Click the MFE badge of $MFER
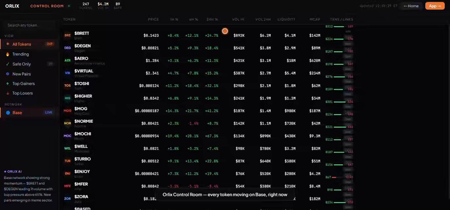 [67, 186]
